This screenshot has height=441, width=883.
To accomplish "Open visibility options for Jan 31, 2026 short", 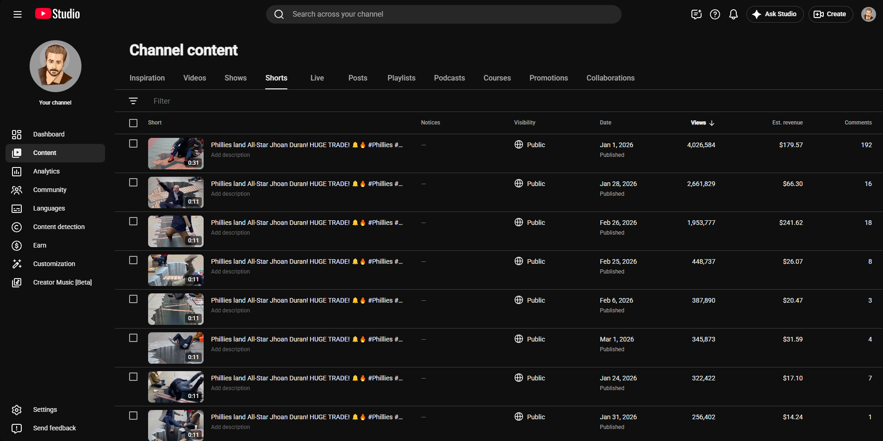I will pos(529,417).
